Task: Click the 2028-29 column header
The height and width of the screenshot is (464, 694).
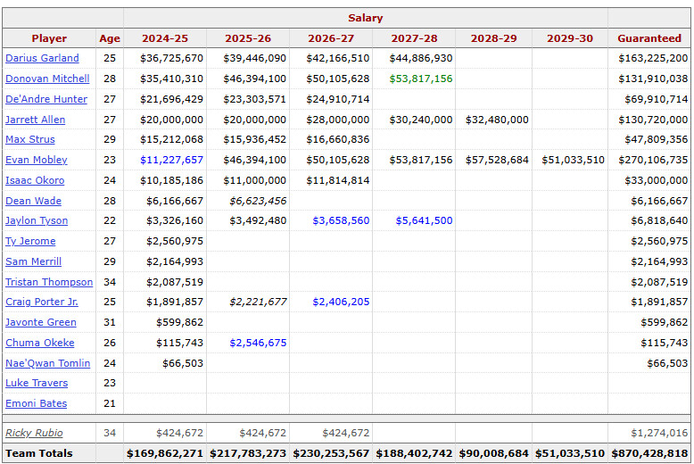Action: point(493,38)
